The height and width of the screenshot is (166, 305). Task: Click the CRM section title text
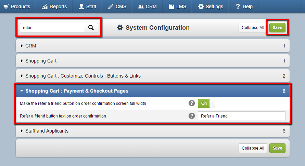tap(31, 46)
